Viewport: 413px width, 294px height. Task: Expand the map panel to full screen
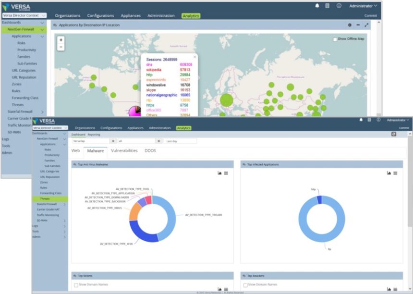pos(366,25)
